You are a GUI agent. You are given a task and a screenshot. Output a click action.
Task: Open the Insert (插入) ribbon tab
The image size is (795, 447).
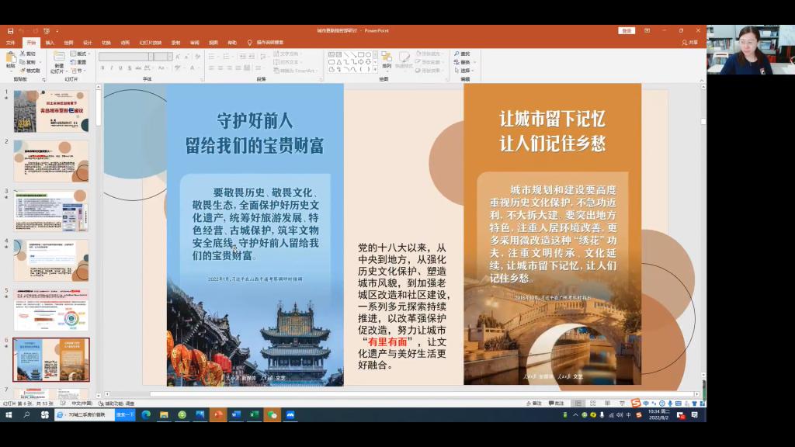pos(50,43)
